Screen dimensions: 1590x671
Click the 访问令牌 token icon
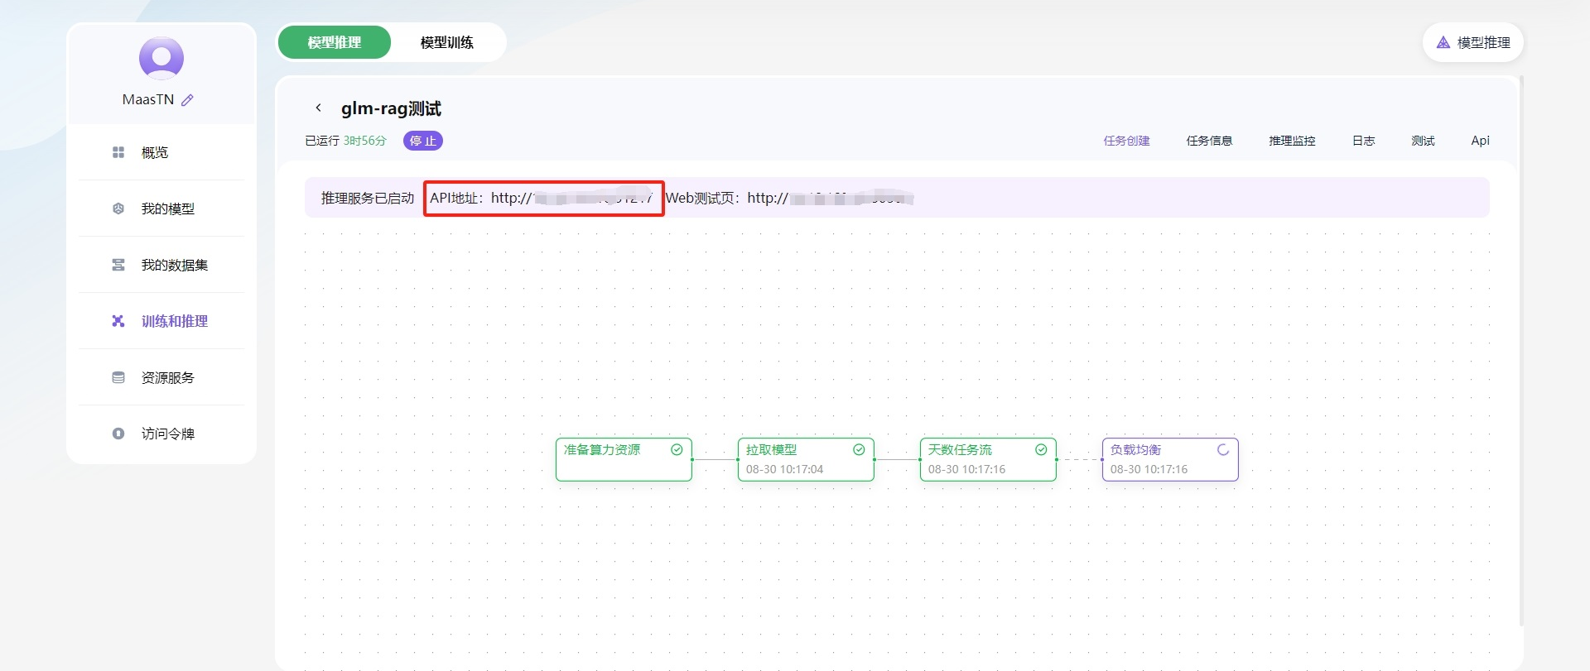(x=118, y=434)
